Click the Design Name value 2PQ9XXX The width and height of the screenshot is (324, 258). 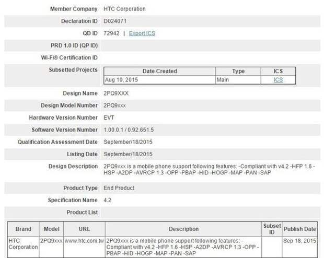(x=116, y=93)
